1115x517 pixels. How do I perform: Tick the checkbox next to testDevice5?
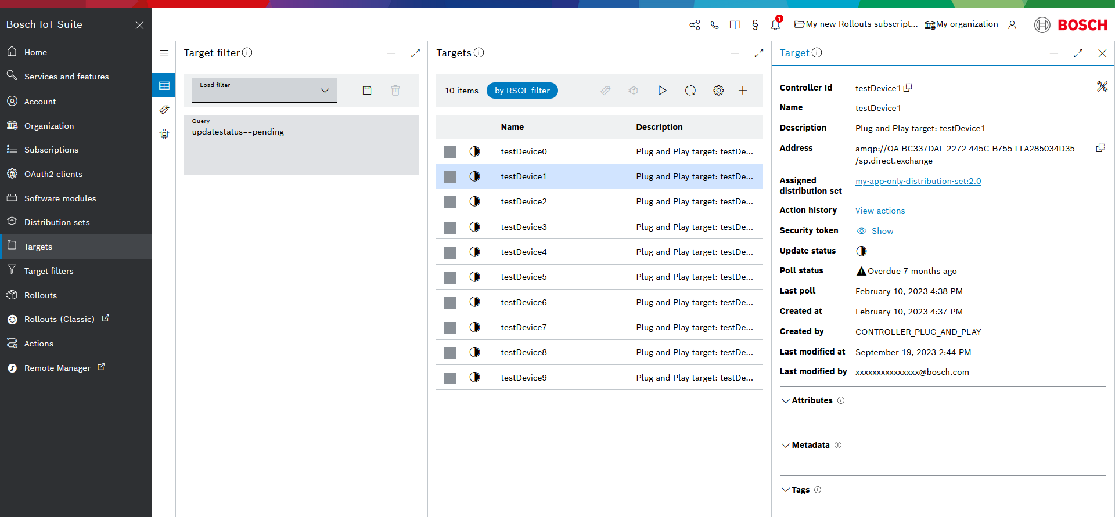tap(450, 277)
